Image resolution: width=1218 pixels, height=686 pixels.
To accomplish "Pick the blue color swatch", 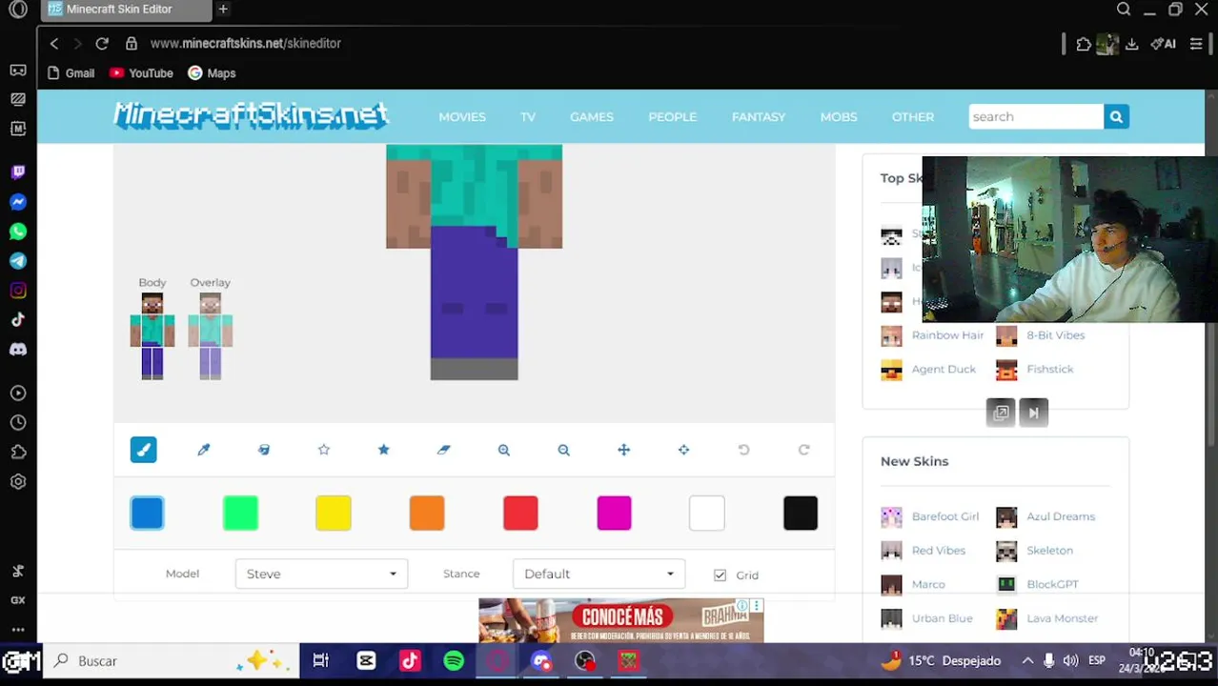I will (147, 514).
